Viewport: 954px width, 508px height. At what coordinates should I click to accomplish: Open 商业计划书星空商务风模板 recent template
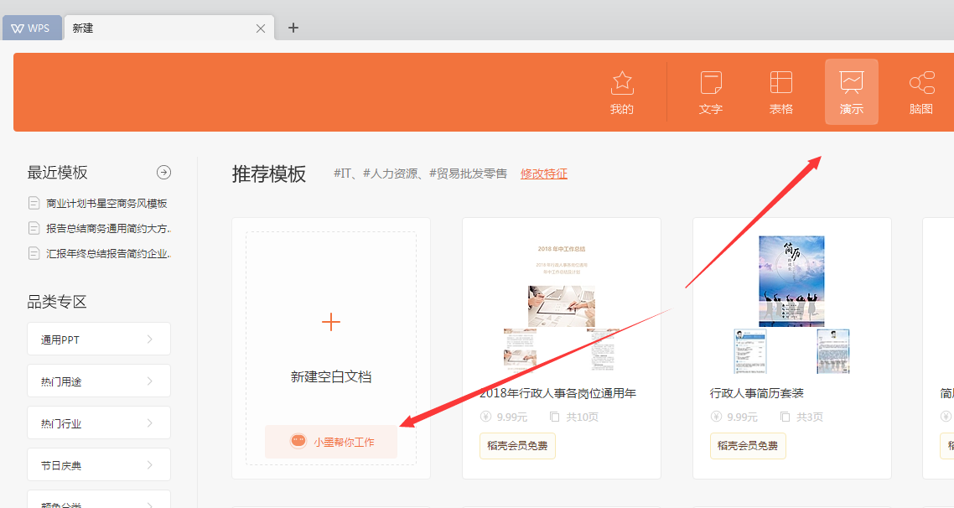[x=106, y=203]
